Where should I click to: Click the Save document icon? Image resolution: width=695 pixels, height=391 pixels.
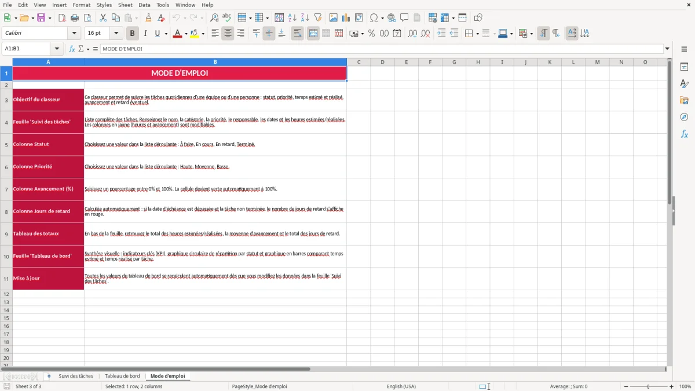click(x=41, y=18)
